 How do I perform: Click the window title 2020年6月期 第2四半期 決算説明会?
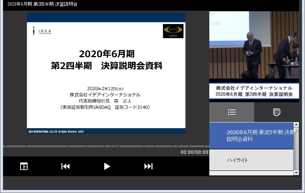(43, 4)
